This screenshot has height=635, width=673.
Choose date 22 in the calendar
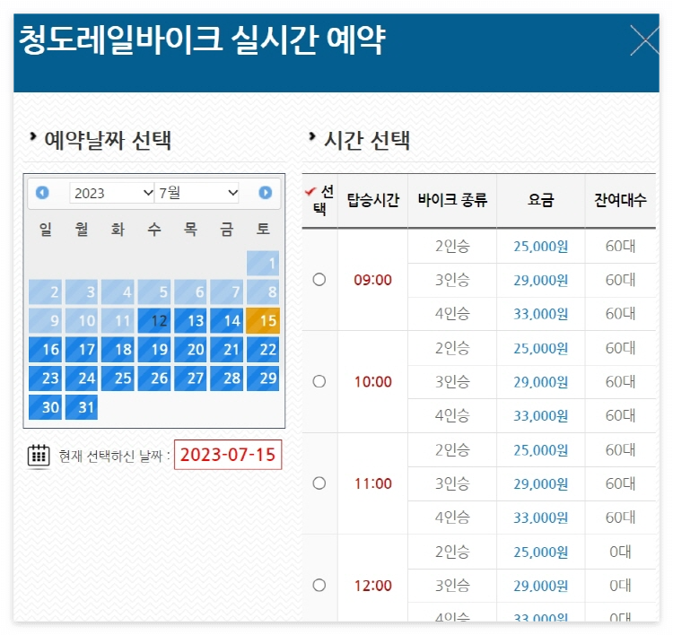coord(263,349)
